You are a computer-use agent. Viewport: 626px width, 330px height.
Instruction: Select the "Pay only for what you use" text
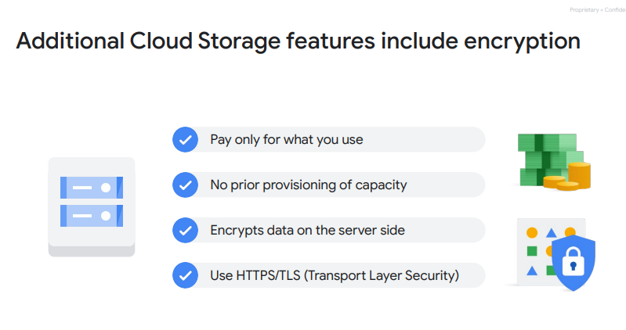tap(286, 140)
